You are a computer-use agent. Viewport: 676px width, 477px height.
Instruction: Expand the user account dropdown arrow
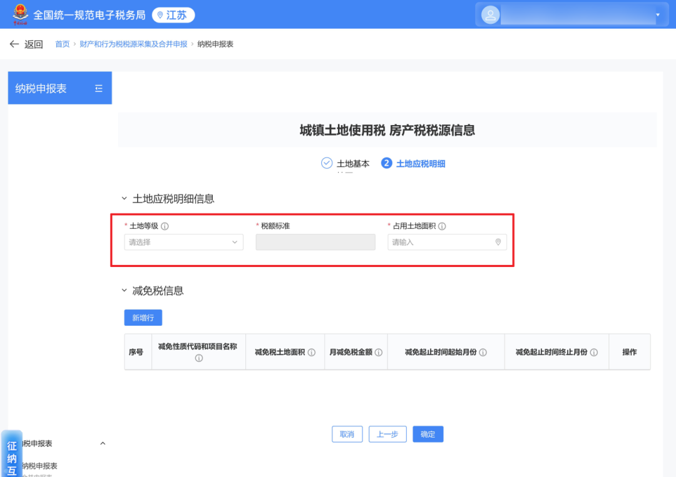click(658, 15)
